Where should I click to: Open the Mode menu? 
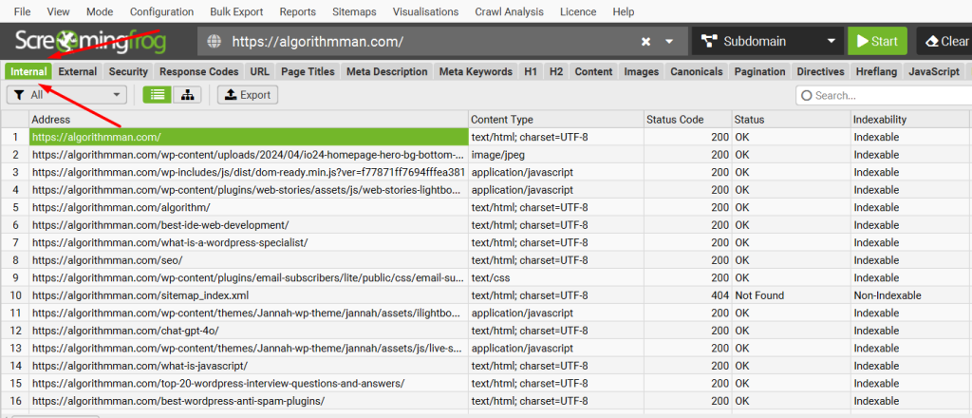coord(100,11)
